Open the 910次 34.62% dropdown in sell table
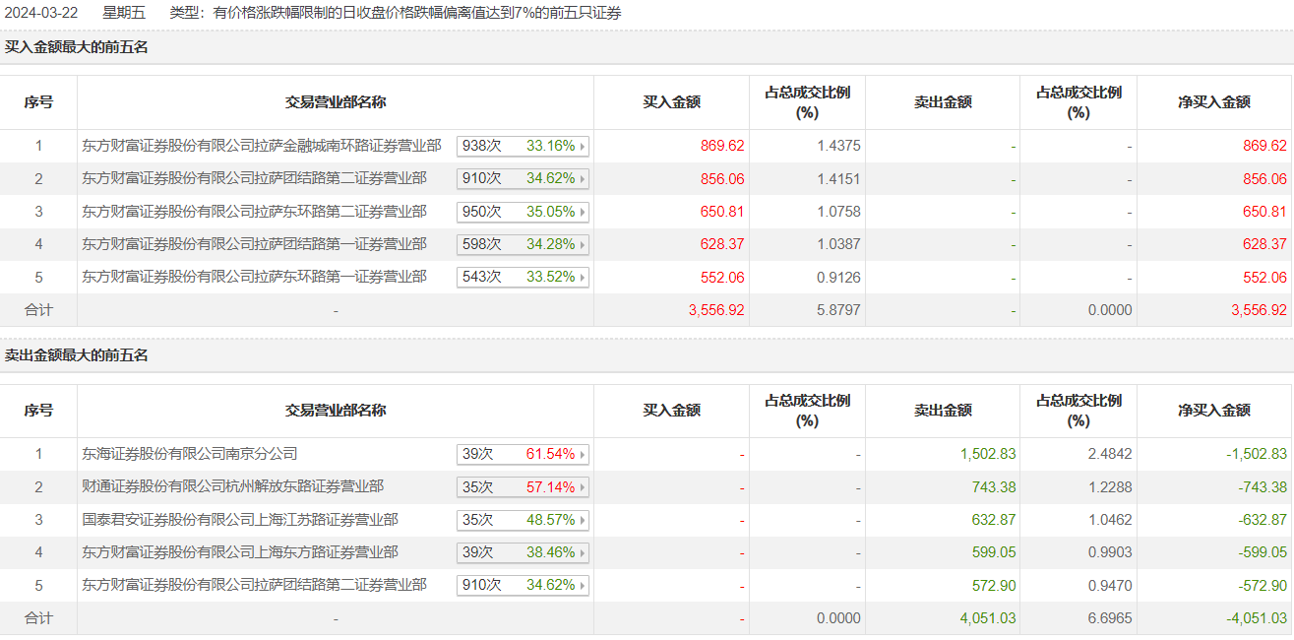 point(523,586)
